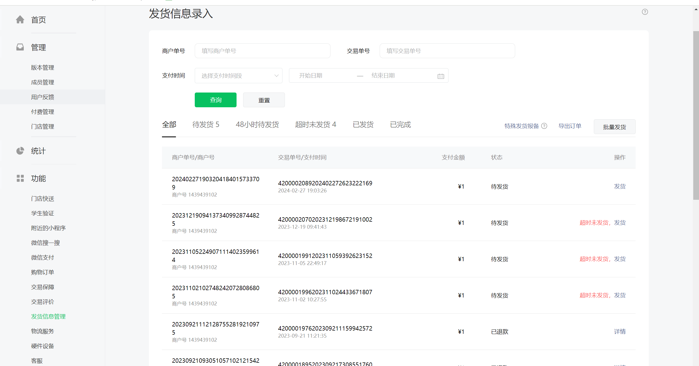Click the 重置 button
Screen dimensions: 699x366
264,100
